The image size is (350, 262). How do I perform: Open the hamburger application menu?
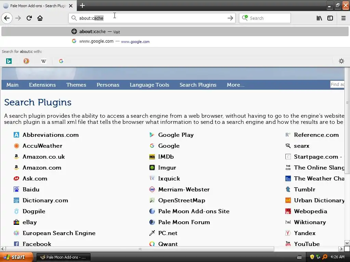343,18
